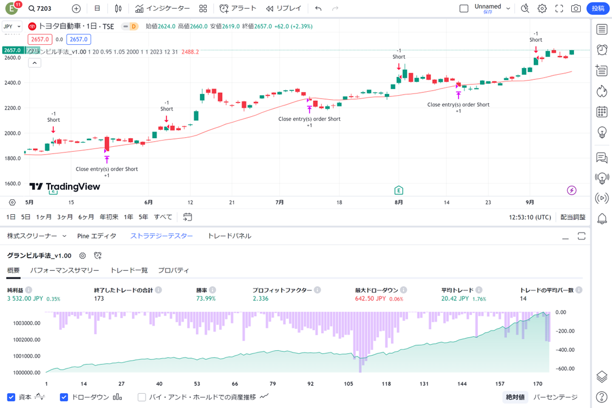Image resolution: width=612 pixels, height=408 pixels.
Task: Switch to the ストラテジーテスター tab
Action: coord(161,236)
